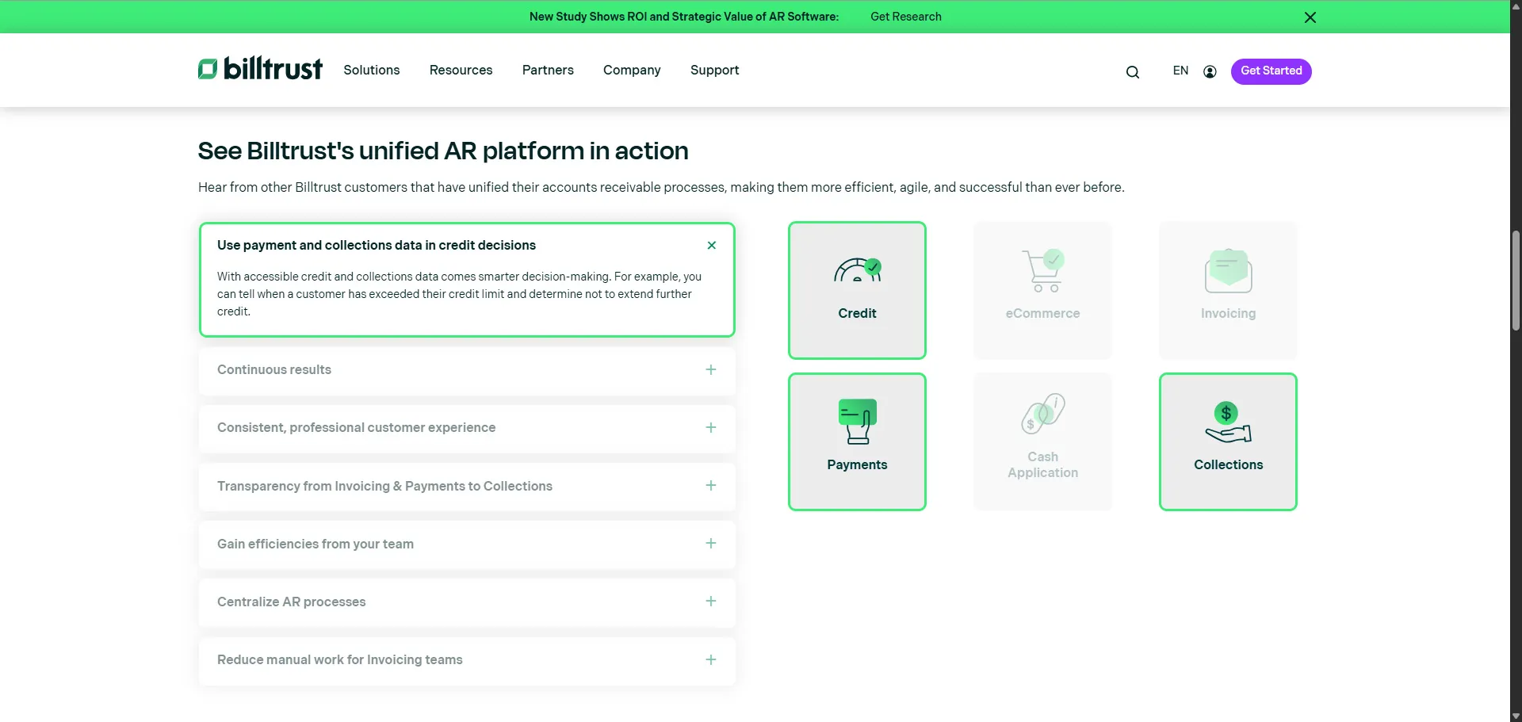Expand Reduce manual work plus icon
The height and width of the screenshot is (722, 1522).
(x=711, y=660)
